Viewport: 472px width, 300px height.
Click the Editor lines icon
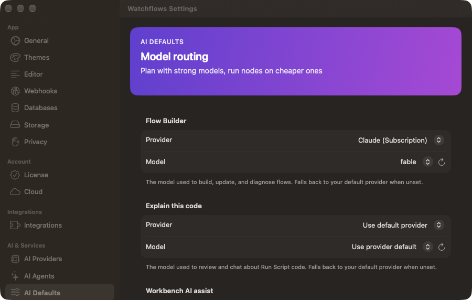pyautogui.click(x=15, y=74)
